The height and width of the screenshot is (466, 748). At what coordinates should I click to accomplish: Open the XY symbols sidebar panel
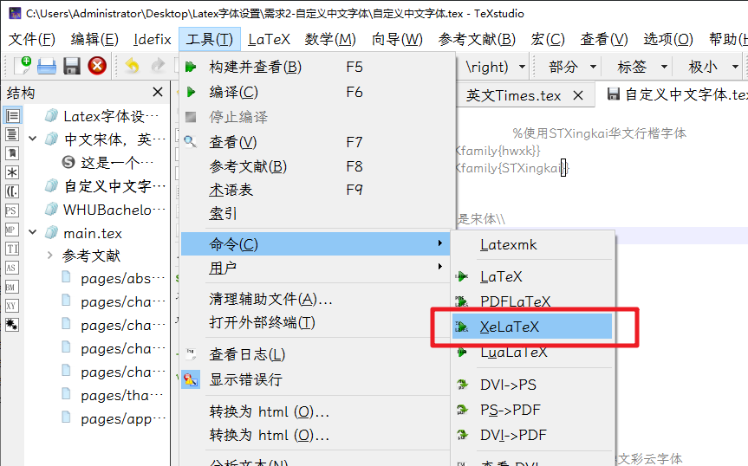point(12,306)
